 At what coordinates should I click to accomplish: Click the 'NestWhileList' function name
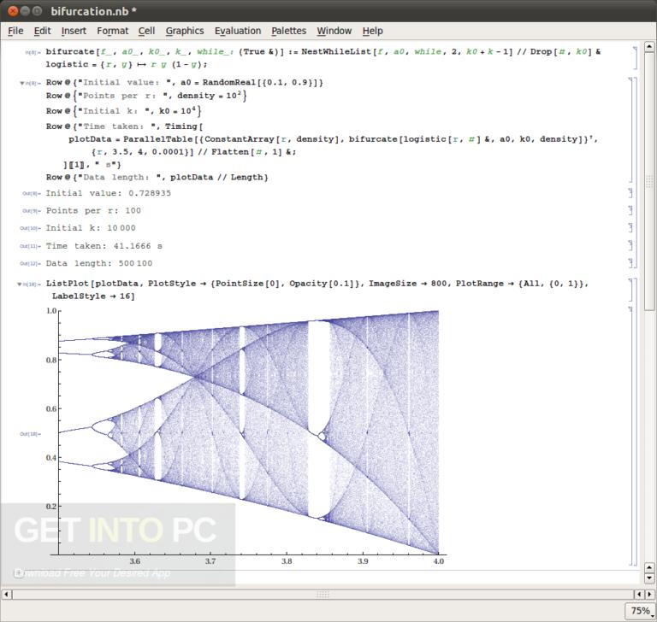(x=336, y=52)
